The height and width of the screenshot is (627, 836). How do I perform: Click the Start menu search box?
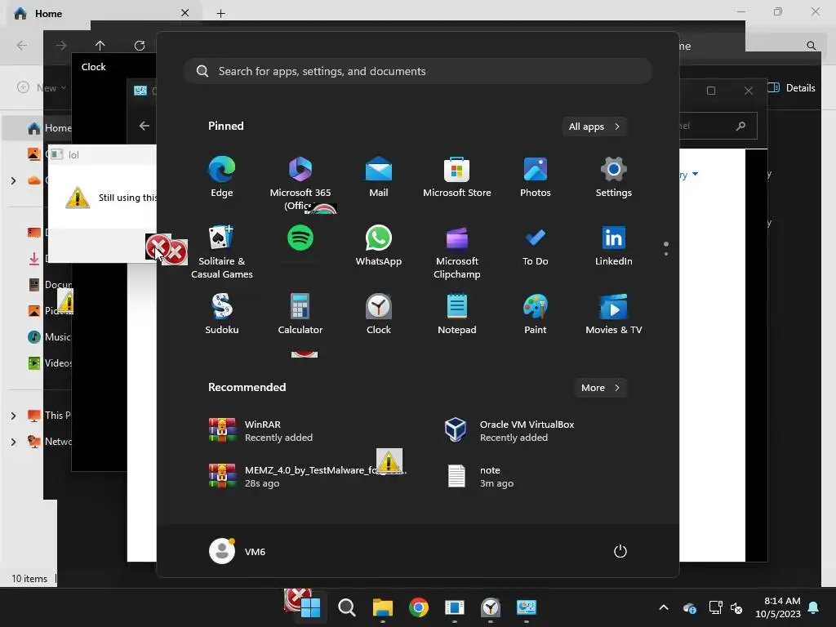[x=418, y=72]
